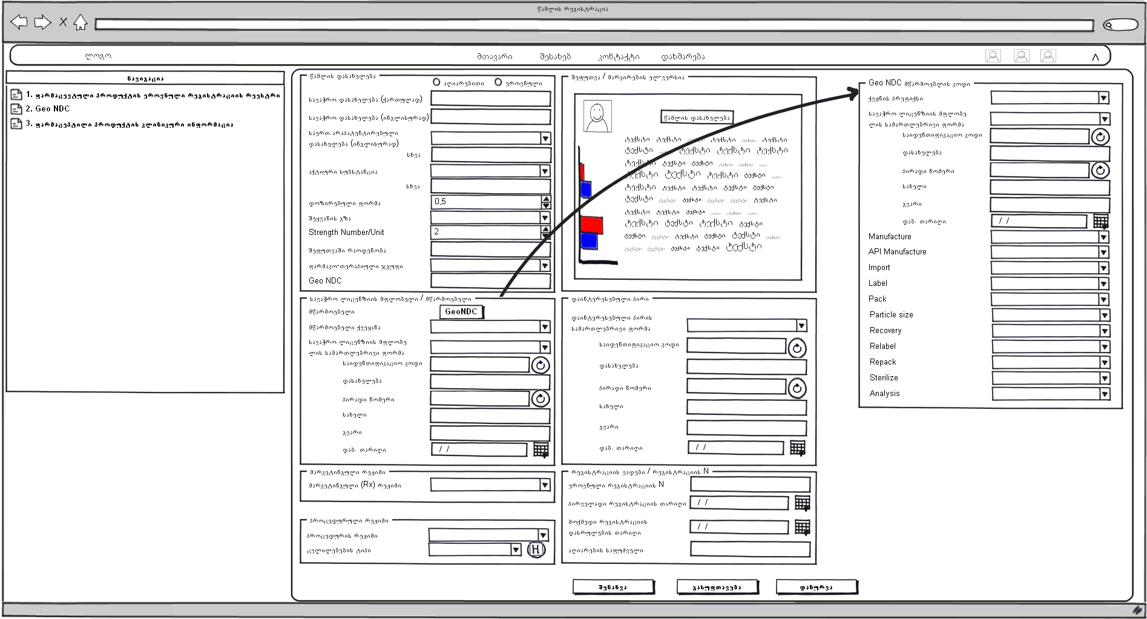Click refresh icon next to დაინტერესებული პირი საიდენტიფიკაციო კოდი
The height and width of the screenshot is (619, 1147).
[x=797, y=348]
